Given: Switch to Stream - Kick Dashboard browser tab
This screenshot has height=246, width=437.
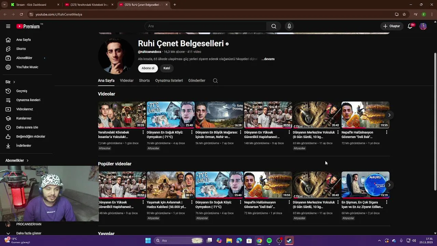Looking at the screenshot, I should click(34, 5).
